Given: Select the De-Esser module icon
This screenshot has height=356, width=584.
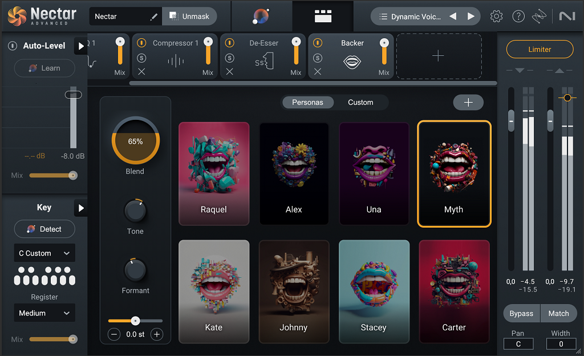Looking at the screenshot, I should [x=265, y=61].
